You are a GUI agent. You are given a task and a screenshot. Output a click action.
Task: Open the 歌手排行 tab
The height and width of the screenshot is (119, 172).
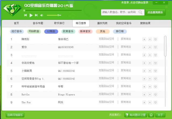coord(59,23)
